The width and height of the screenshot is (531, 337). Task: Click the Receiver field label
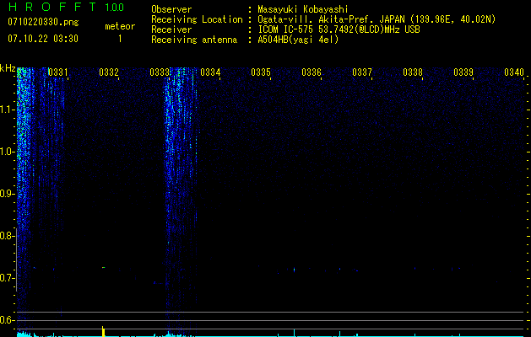(x=171, y=29)
